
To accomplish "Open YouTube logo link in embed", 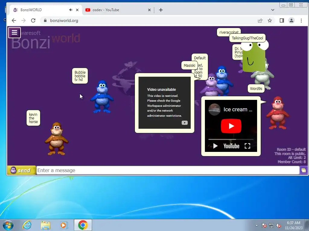I will 231,146.
